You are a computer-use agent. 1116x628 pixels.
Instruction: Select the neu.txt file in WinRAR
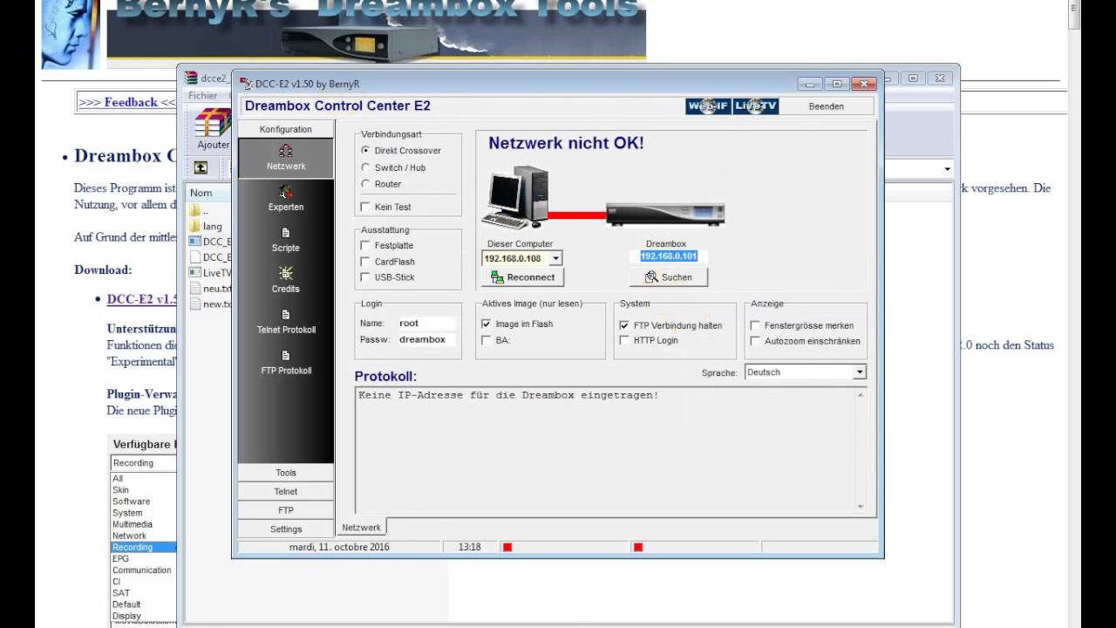(x=210, y=289)
